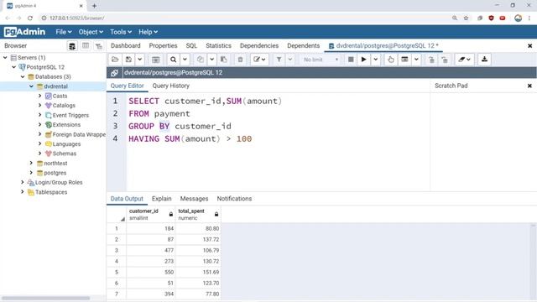Expand the Schemas tree node

[39, 154]
